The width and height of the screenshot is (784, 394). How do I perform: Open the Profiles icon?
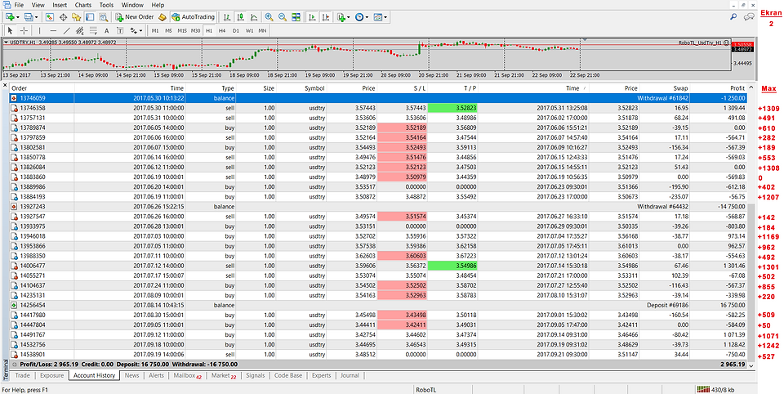[28, 17]
